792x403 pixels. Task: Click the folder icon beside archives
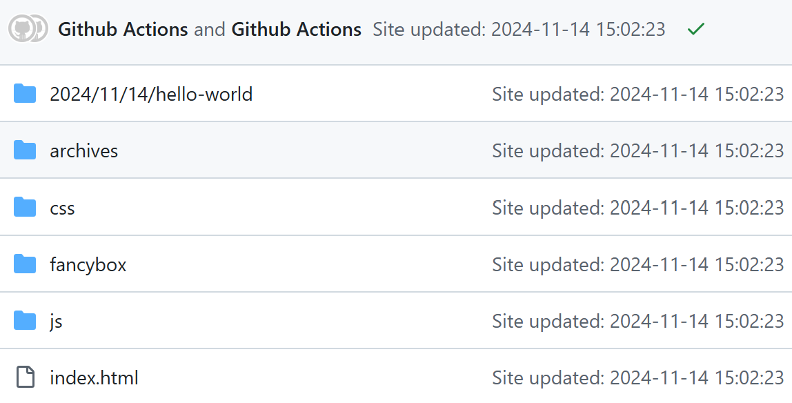coord(25,150)
